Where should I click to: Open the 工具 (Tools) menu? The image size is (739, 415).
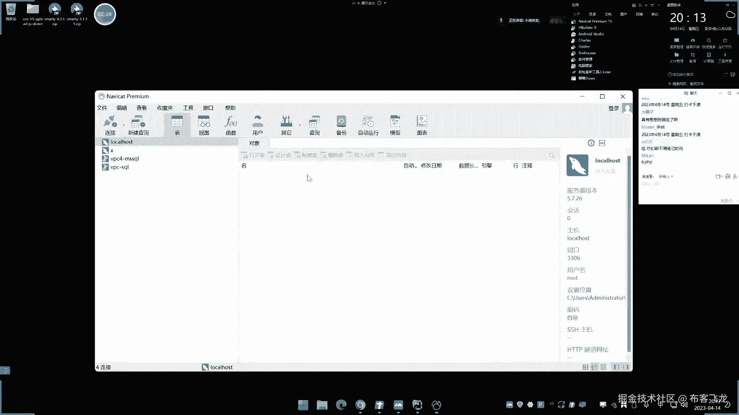tap(188, 108)
